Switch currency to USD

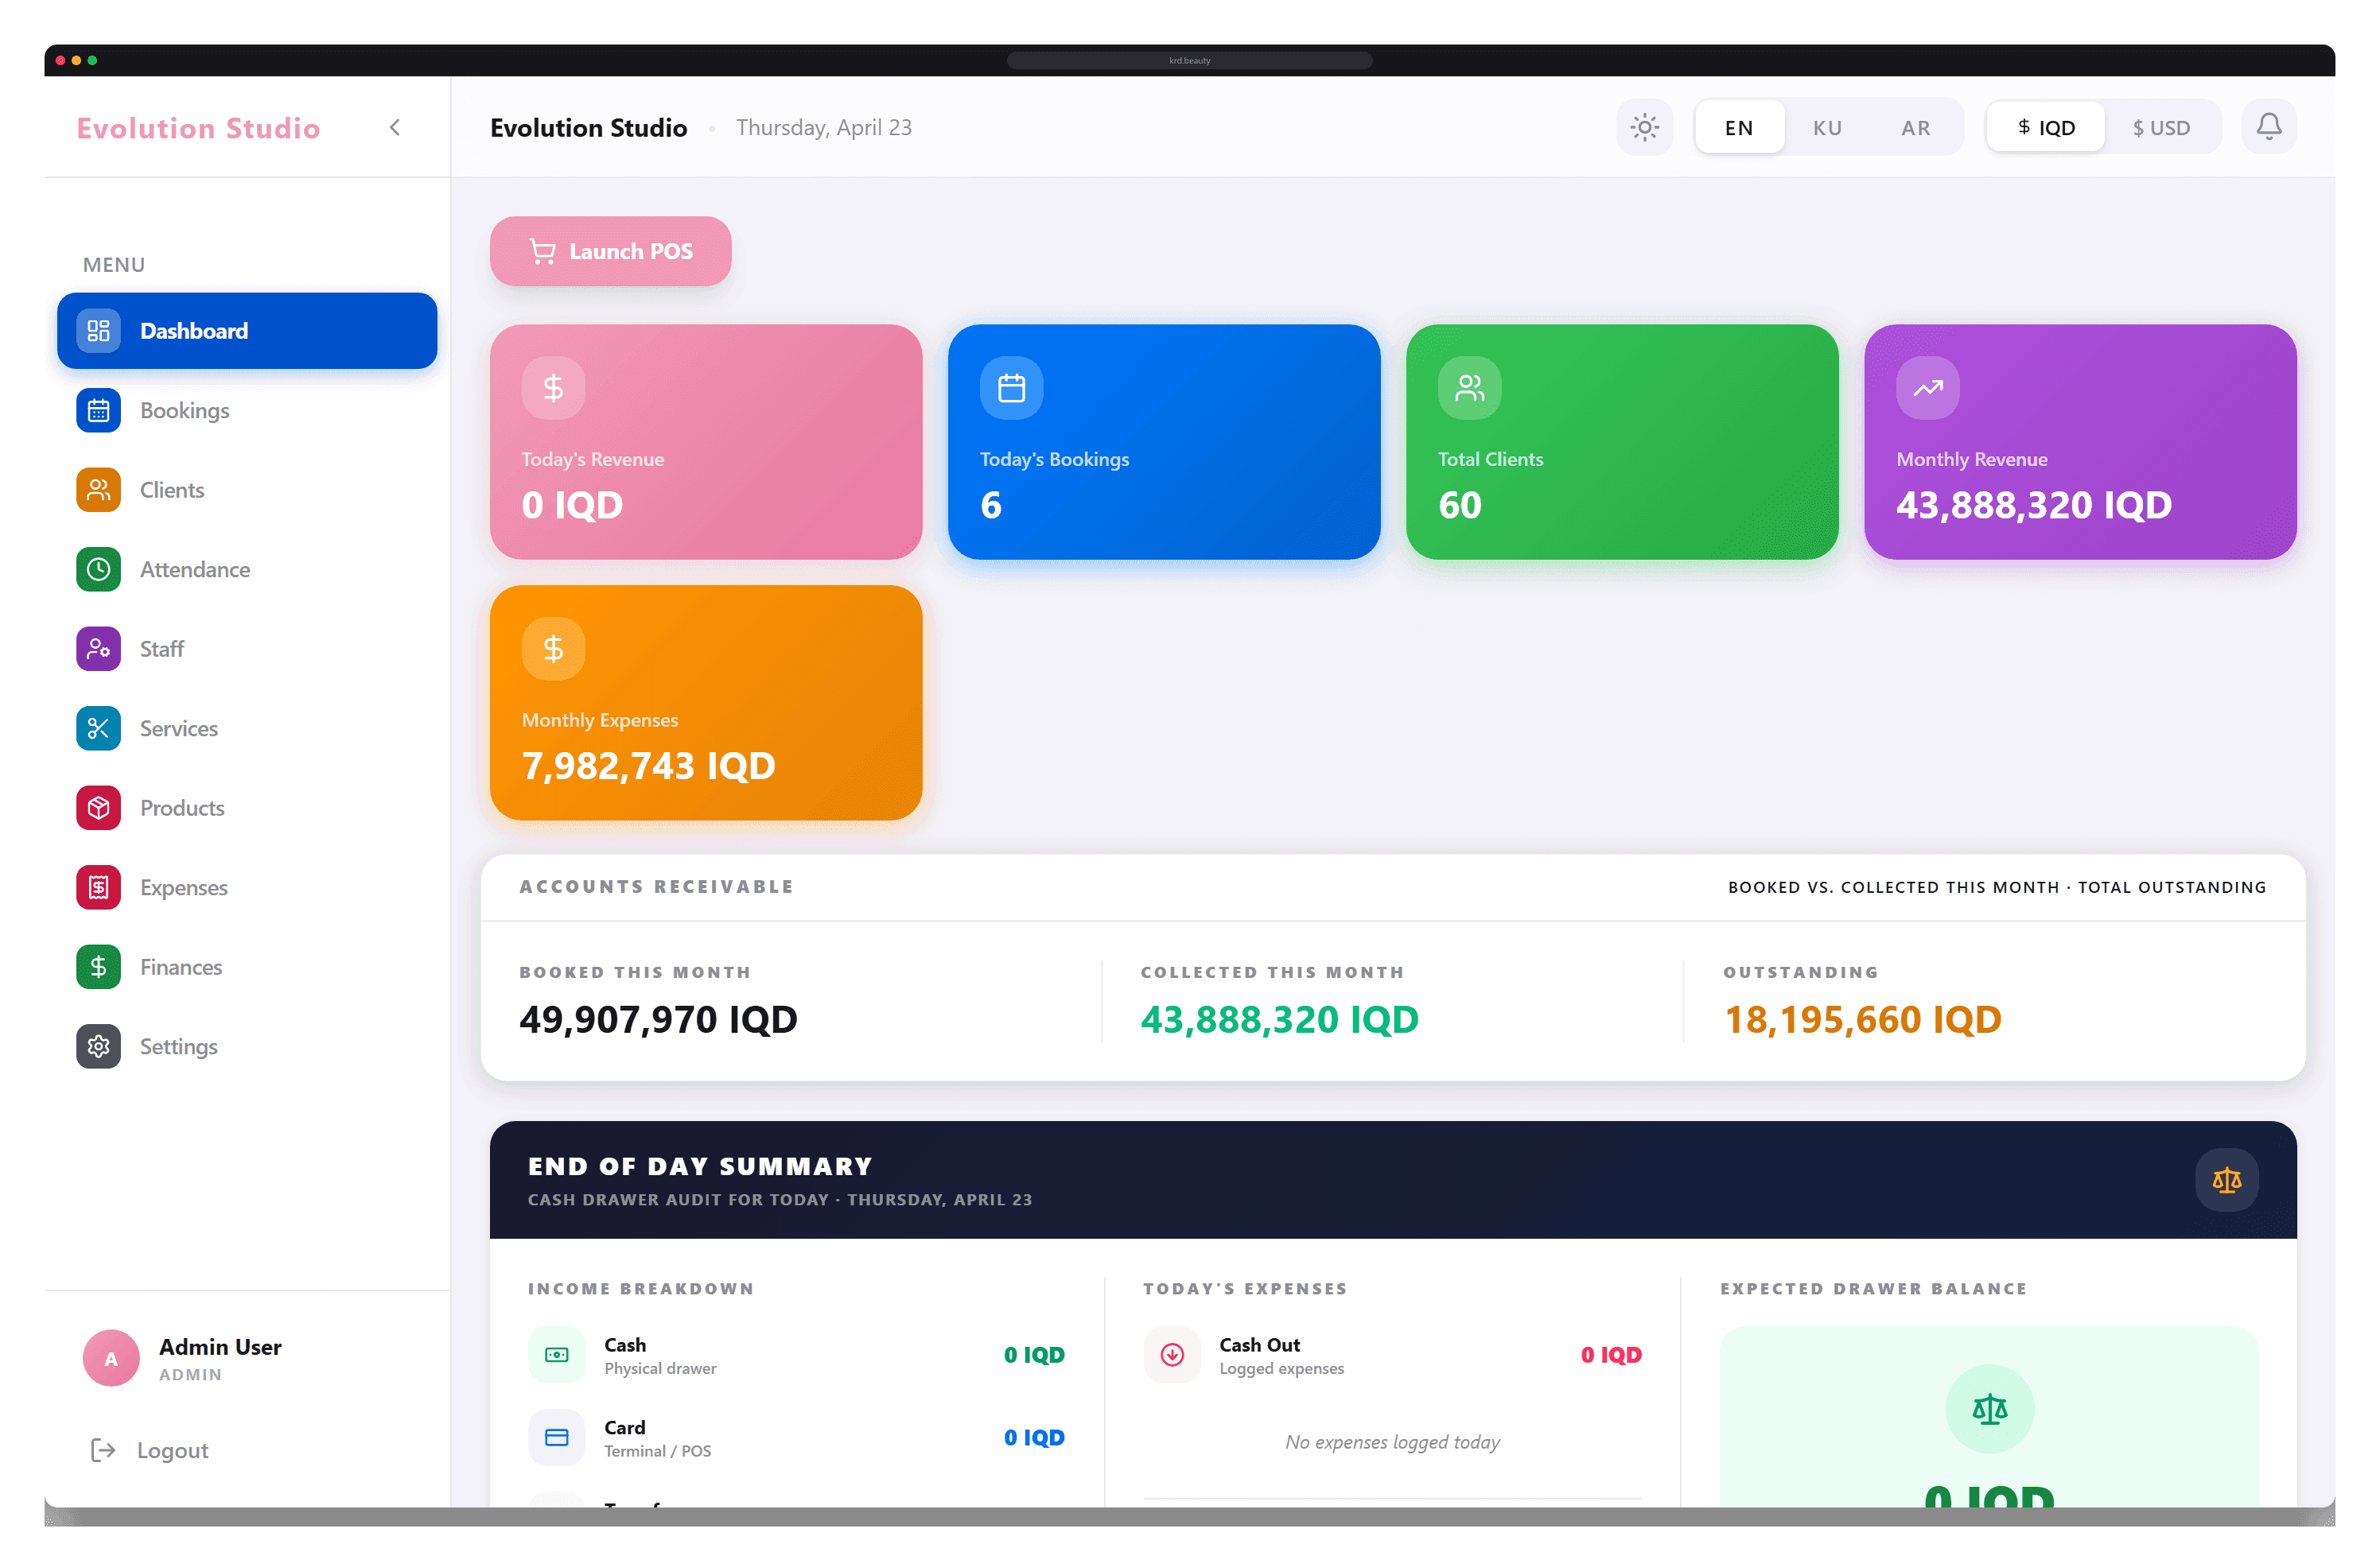[x=2163, y=126]
